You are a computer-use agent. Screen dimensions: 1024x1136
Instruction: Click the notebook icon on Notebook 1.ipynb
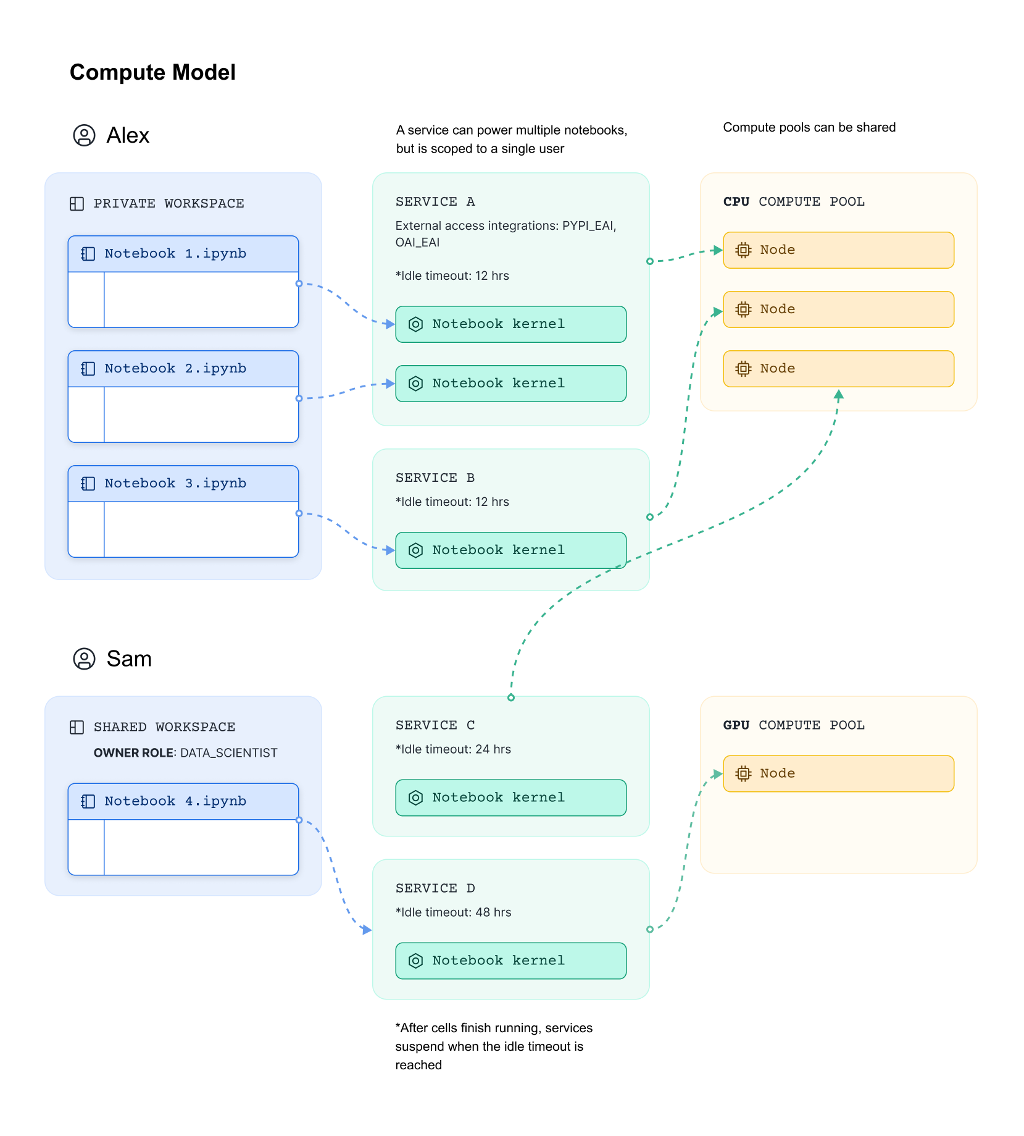(88, 254)
